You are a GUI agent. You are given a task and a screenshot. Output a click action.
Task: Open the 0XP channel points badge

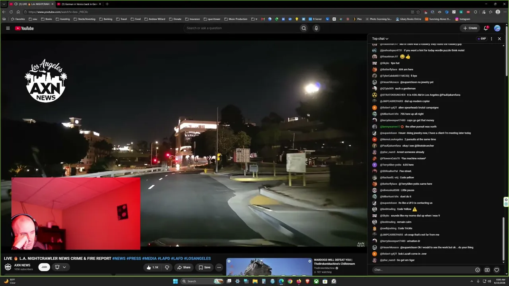click(482, 39)
